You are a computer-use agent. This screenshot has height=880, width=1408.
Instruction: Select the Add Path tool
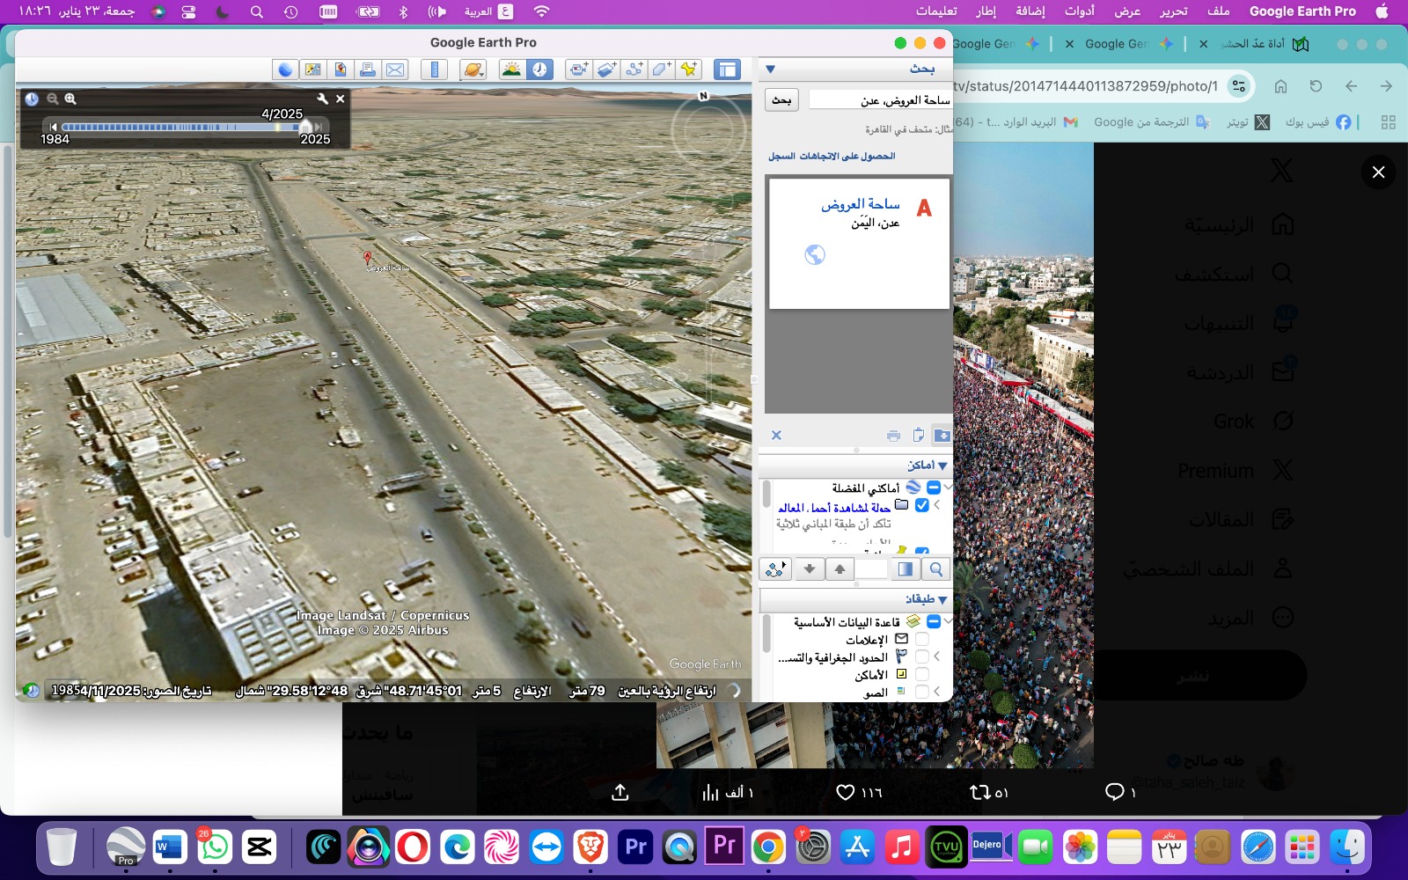coord(634,70)
